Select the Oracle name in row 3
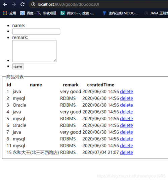168x181 pixels. [19, 105]
